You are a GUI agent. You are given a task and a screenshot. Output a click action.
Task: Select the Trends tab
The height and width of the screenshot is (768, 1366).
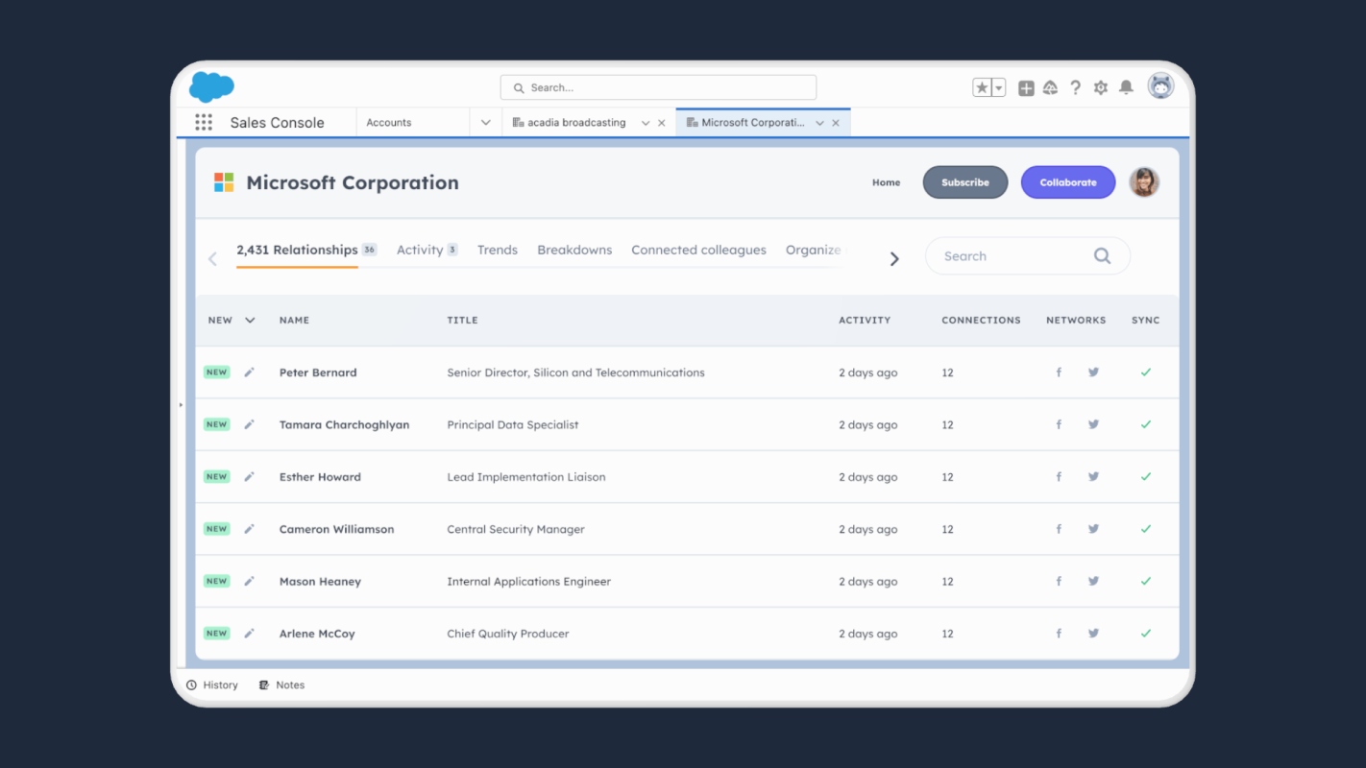coord(498,250)
